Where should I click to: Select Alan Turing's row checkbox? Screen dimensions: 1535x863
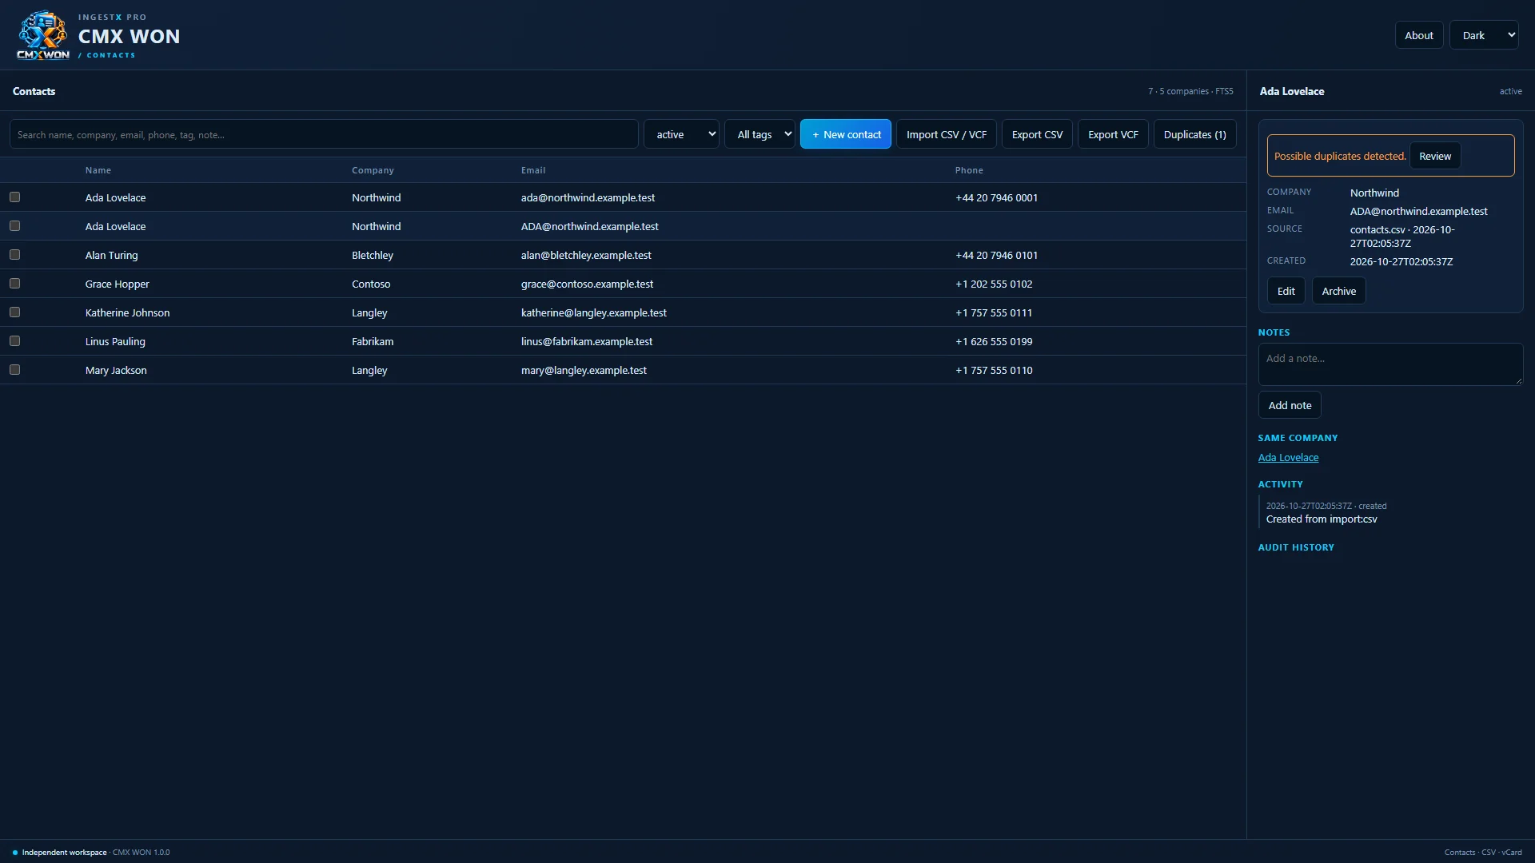coord(14,255)
